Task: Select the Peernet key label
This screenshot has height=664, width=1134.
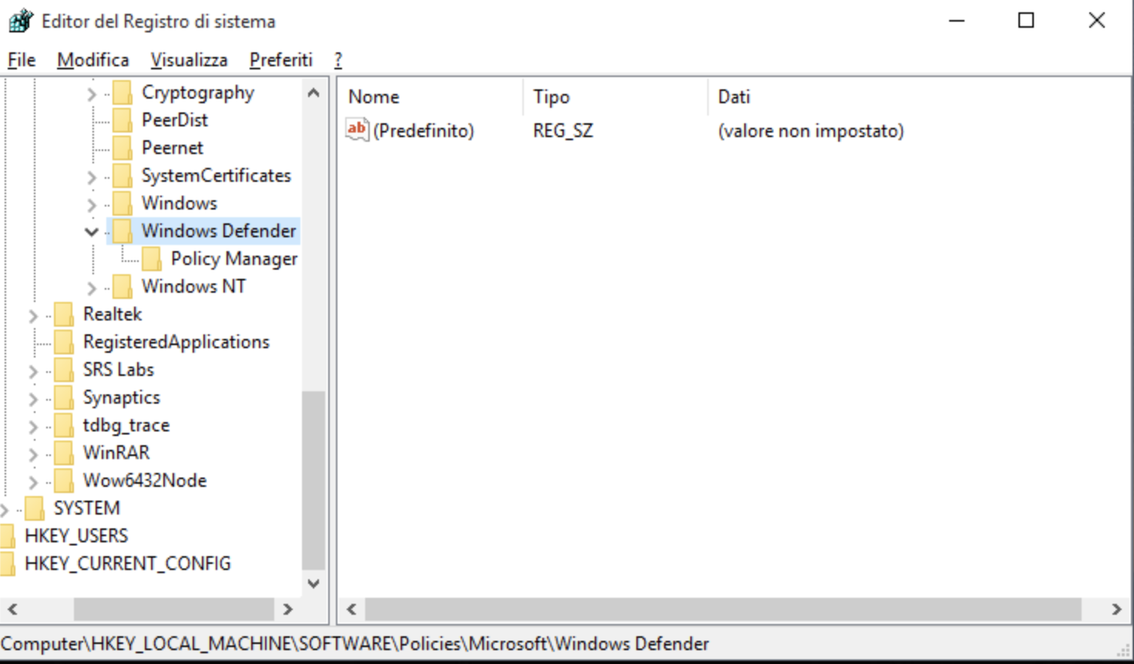Action: pyautogui.click(x=173, y=148)
